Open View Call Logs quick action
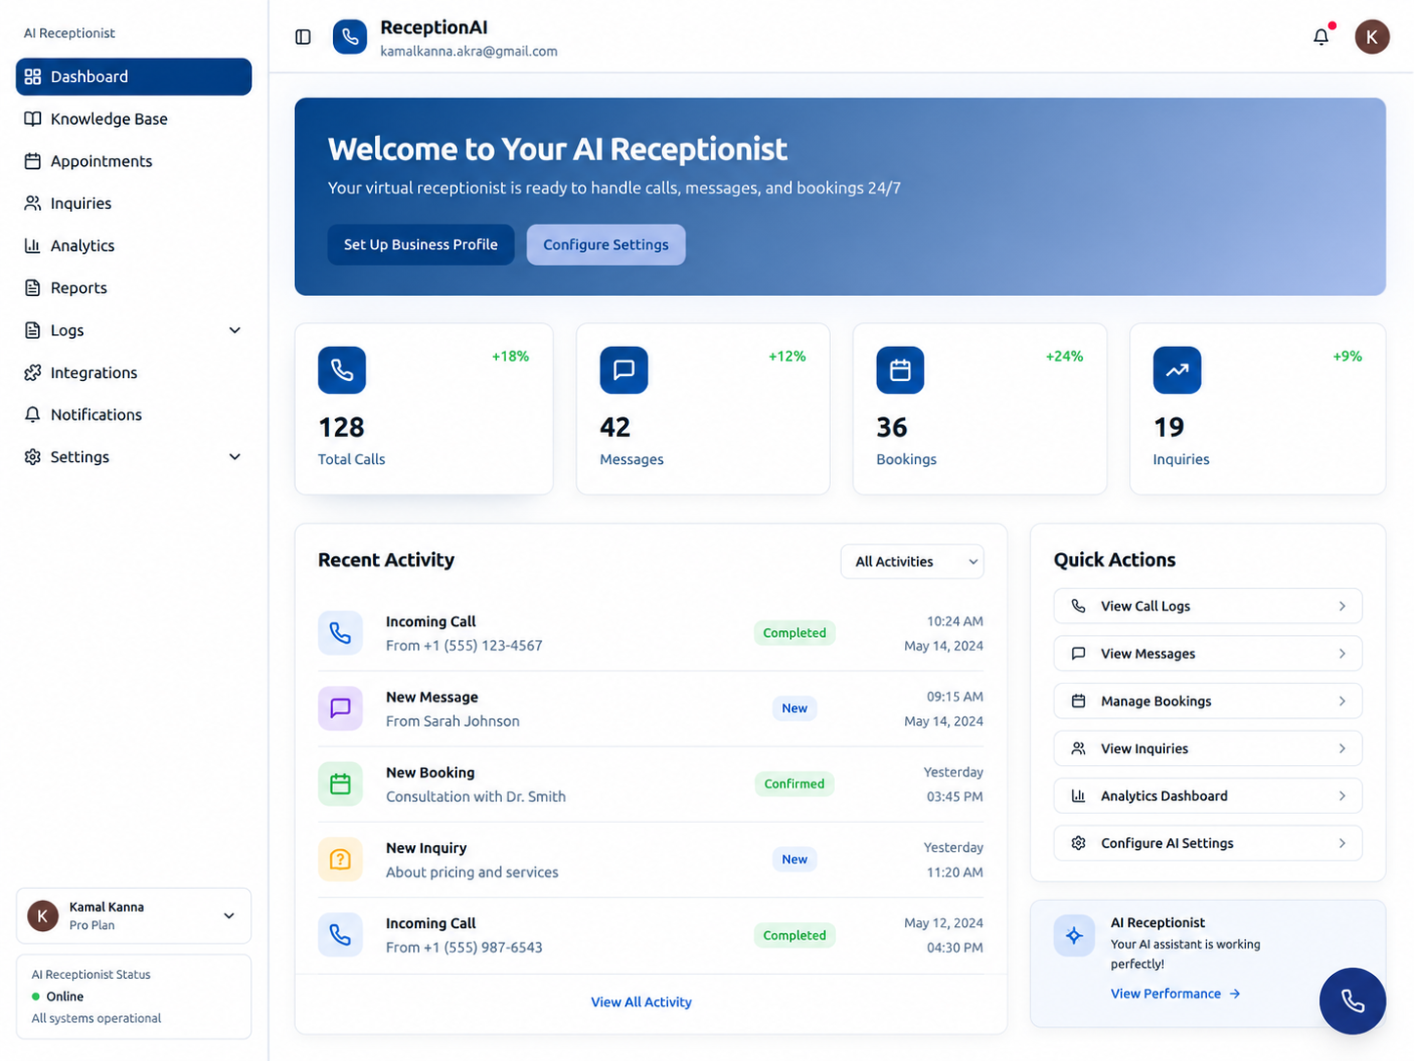Viewport: 1414px width, 1061px height. 1208,606
